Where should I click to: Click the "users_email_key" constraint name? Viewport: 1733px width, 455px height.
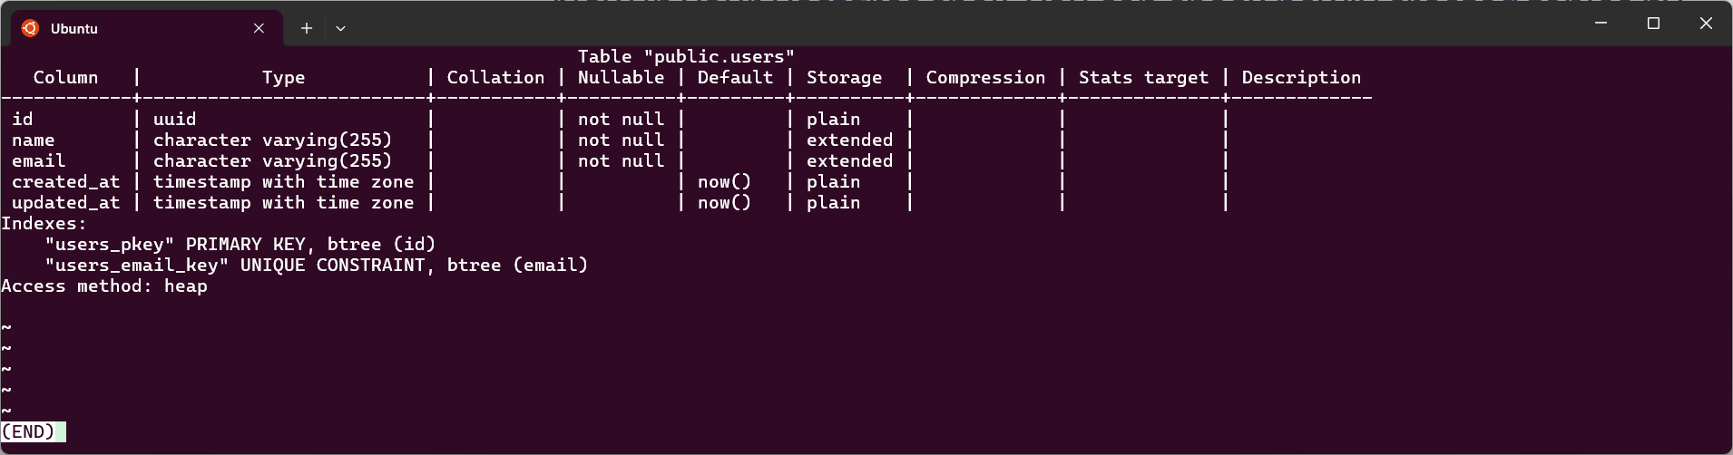(x=136, y=266)
